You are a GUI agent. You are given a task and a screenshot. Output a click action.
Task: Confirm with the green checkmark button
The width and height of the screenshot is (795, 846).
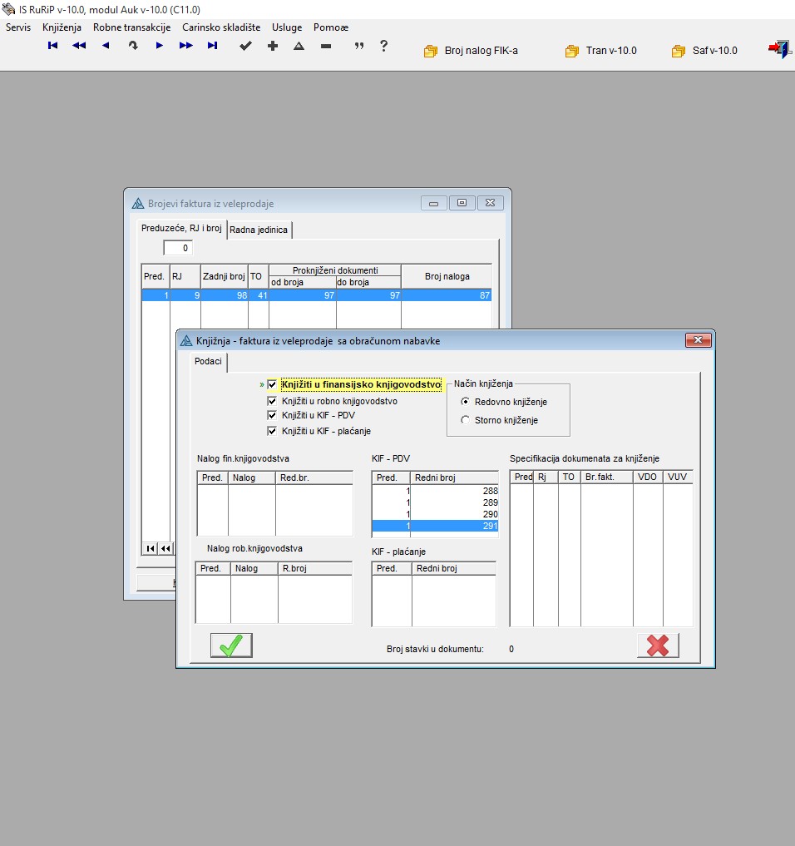tap(231, 646)
